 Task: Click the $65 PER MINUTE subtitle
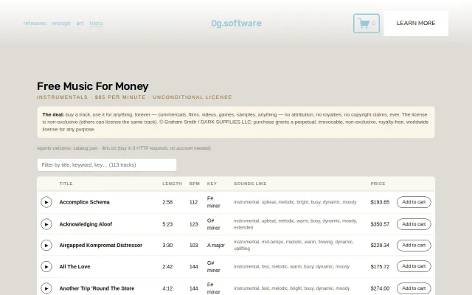(x=120, y=97)
